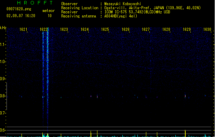Click the 1623 time axis label
The height and width of the screenshot is (137, 215).
coord(64,29)
